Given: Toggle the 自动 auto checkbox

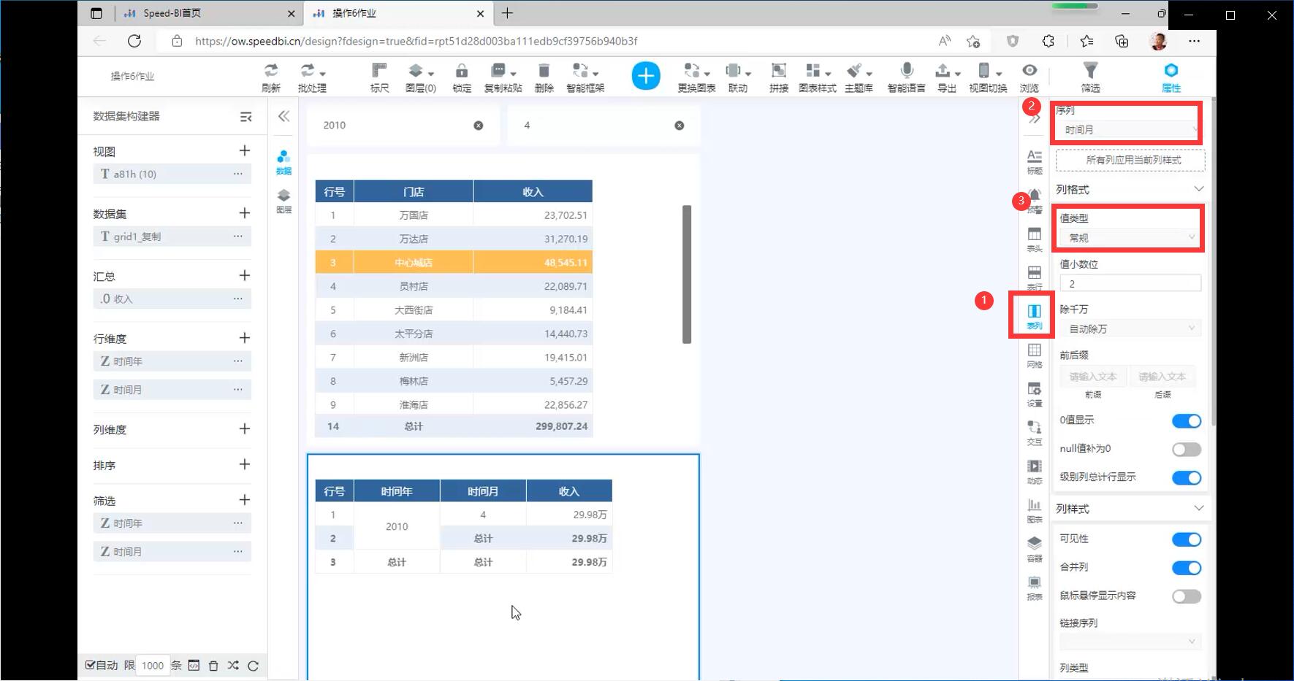Looking at the screenshot, I should 91,665.
